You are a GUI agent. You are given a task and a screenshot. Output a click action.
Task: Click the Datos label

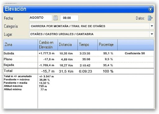140,18
